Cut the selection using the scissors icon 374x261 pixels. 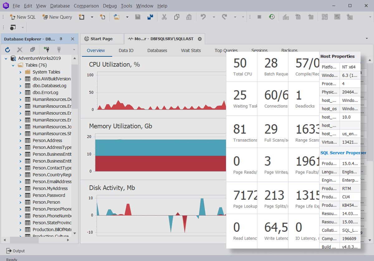pyautogui.click(x=164, y=17)
